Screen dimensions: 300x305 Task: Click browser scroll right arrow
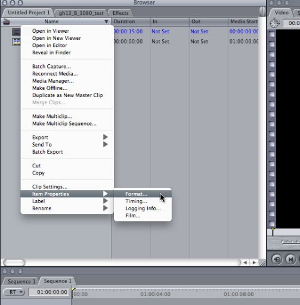pyautogui.click(x=254, y=263)
